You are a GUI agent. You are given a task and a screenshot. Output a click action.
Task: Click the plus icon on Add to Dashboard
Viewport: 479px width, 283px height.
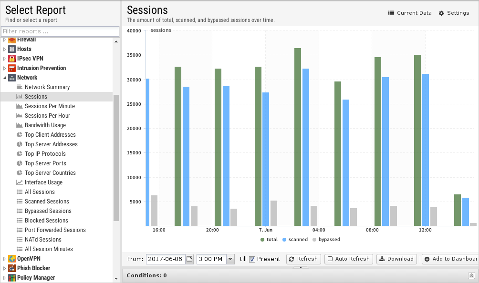point(427,259)
